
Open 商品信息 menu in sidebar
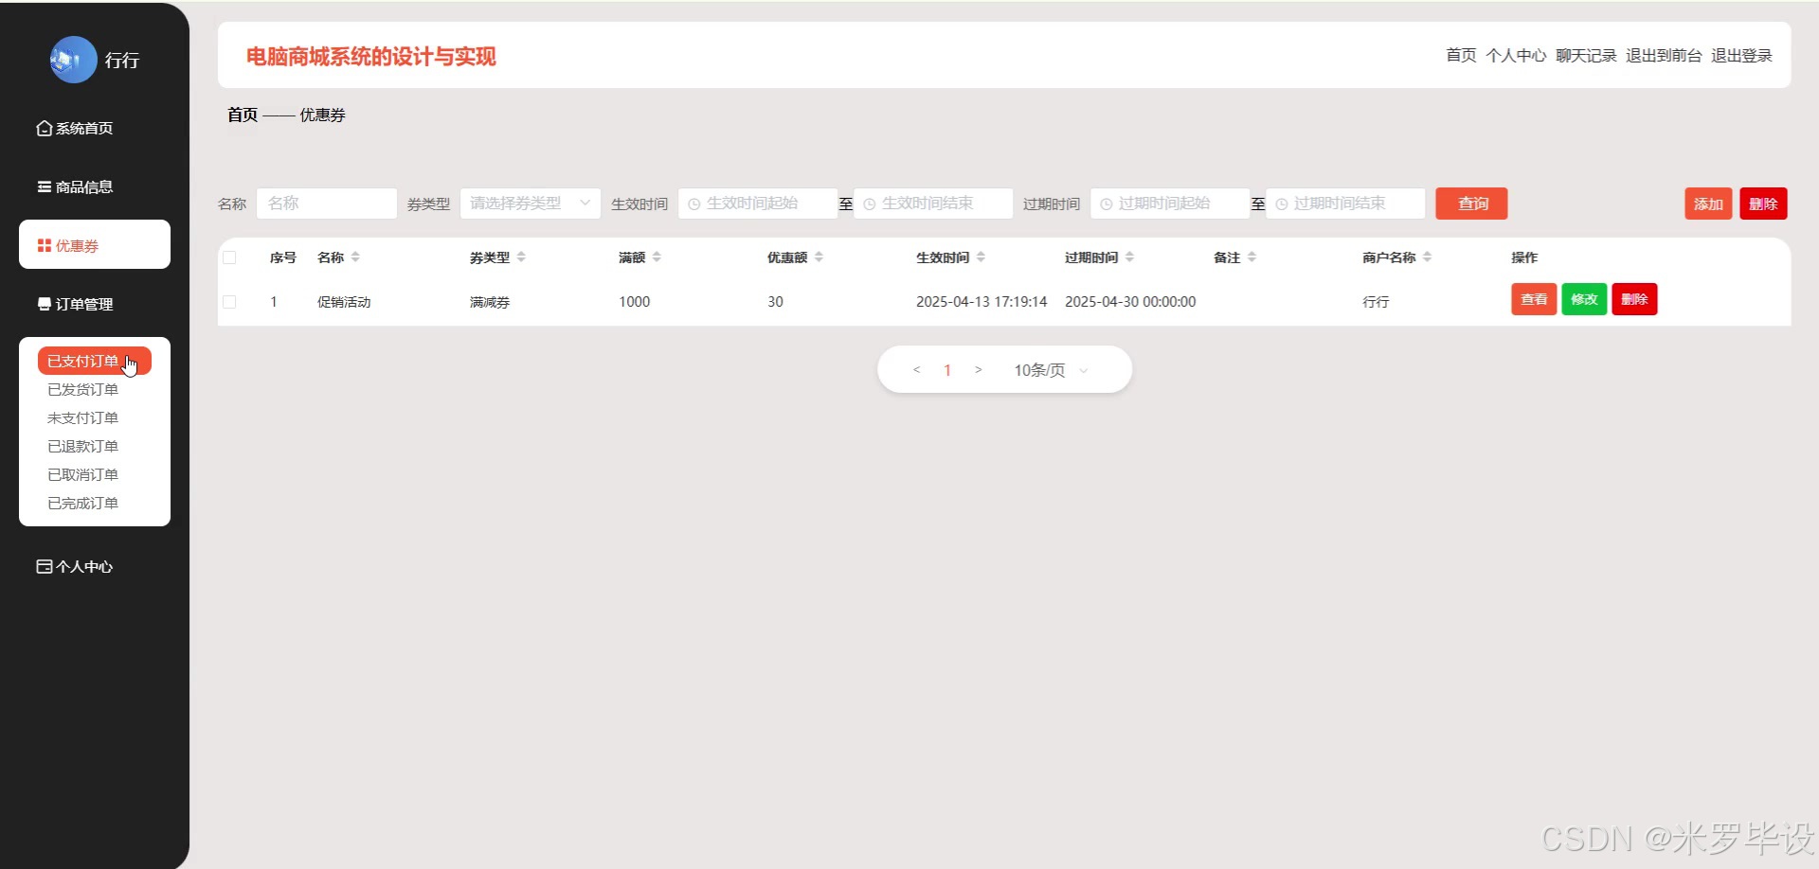75,186
